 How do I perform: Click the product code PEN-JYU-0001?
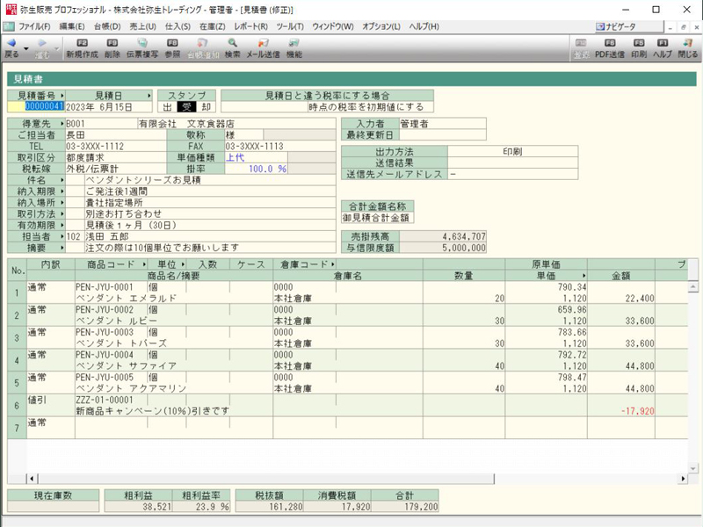[104, 287]
